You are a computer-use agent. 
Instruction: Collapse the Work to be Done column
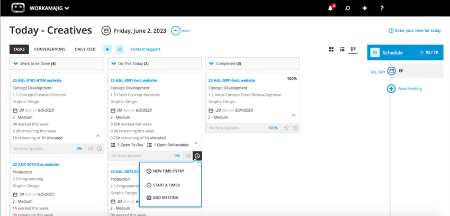pos(16,64)
